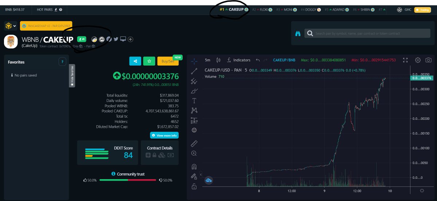
Task: Select the trend line drawing tool
Action: point(194,71)
